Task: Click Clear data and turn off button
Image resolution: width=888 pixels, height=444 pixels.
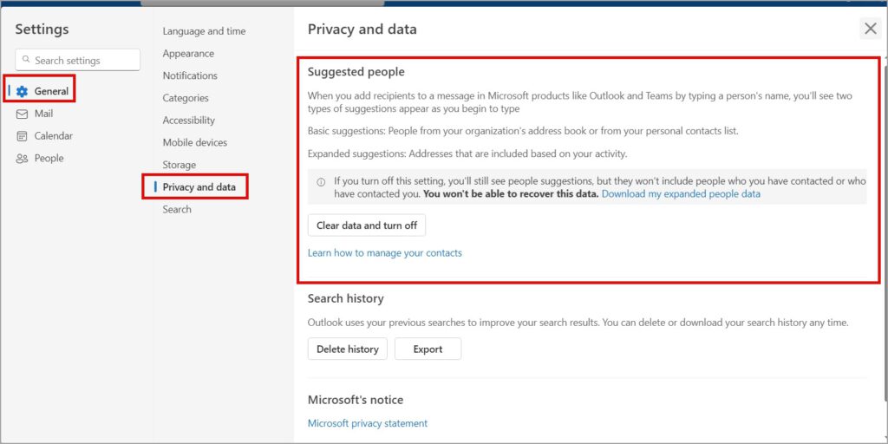Action: [367, 225]
